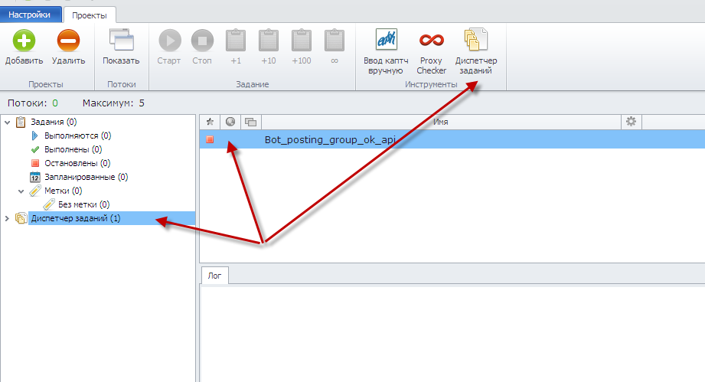Click the Потоки: 0 counter
The width and height of the screenshot is (705, 382).
tap(33, 103)
